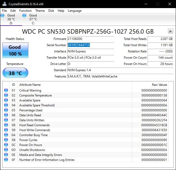
Task: Click the CrystalDiskInfo app icon in title bar
Action: [x=4, y=4]
